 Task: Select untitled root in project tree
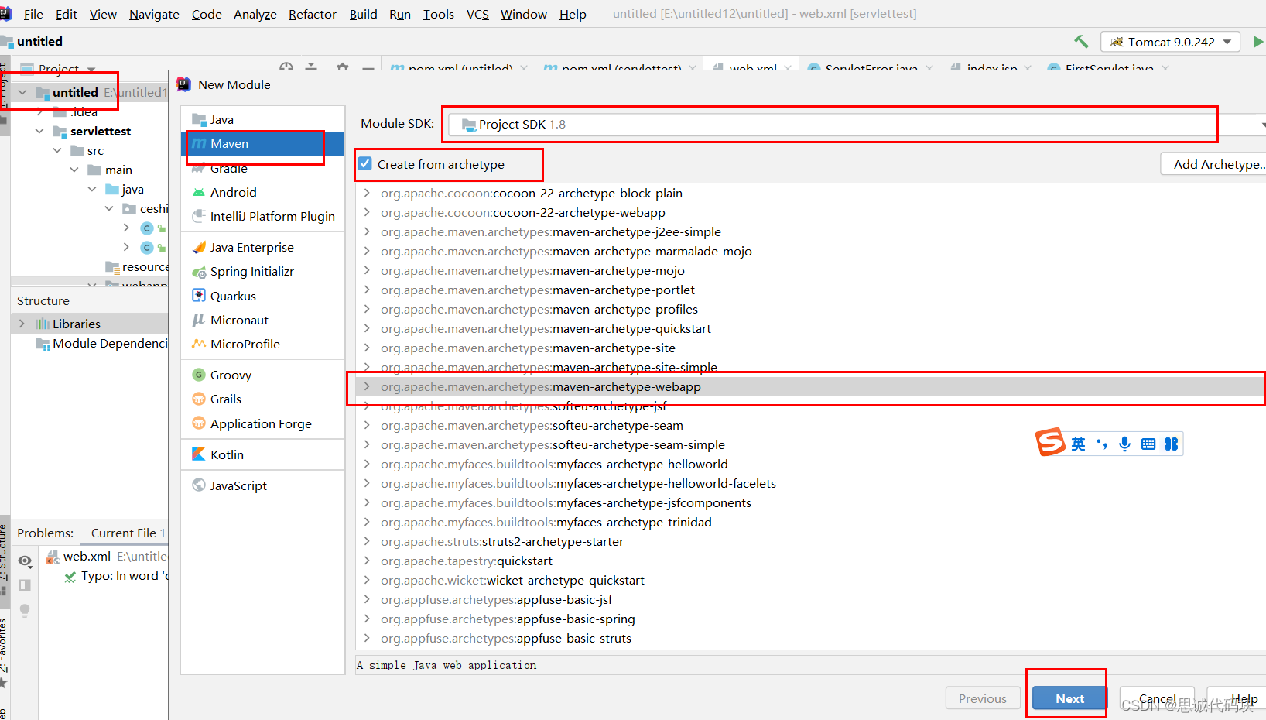(89, 92)
